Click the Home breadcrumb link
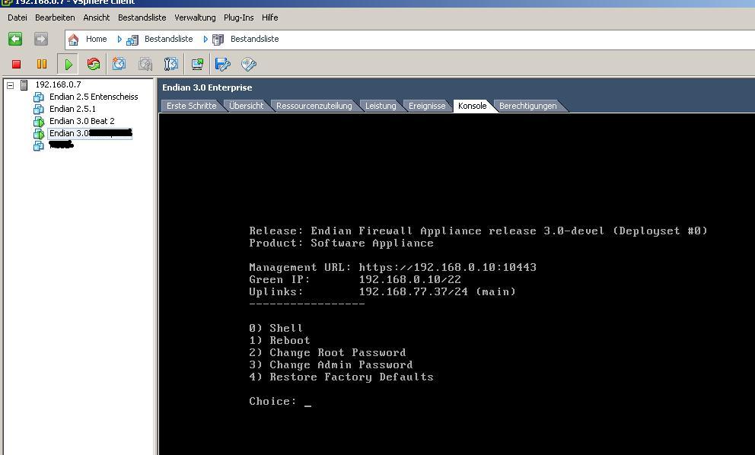The height and width of the screenshot is (455, 755). (x=96, y=39)
